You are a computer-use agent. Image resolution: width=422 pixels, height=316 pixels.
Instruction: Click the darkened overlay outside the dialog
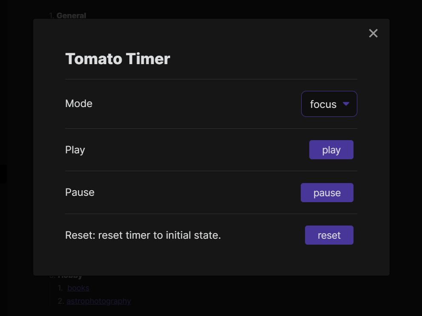17,170
